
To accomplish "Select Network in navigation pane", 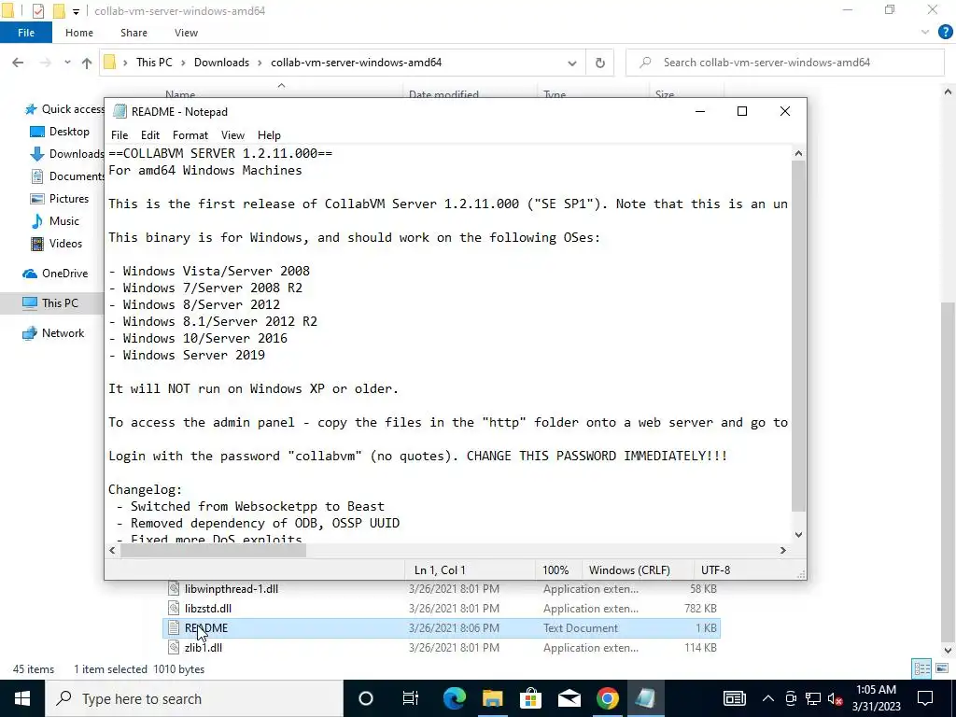I will 63,333.
